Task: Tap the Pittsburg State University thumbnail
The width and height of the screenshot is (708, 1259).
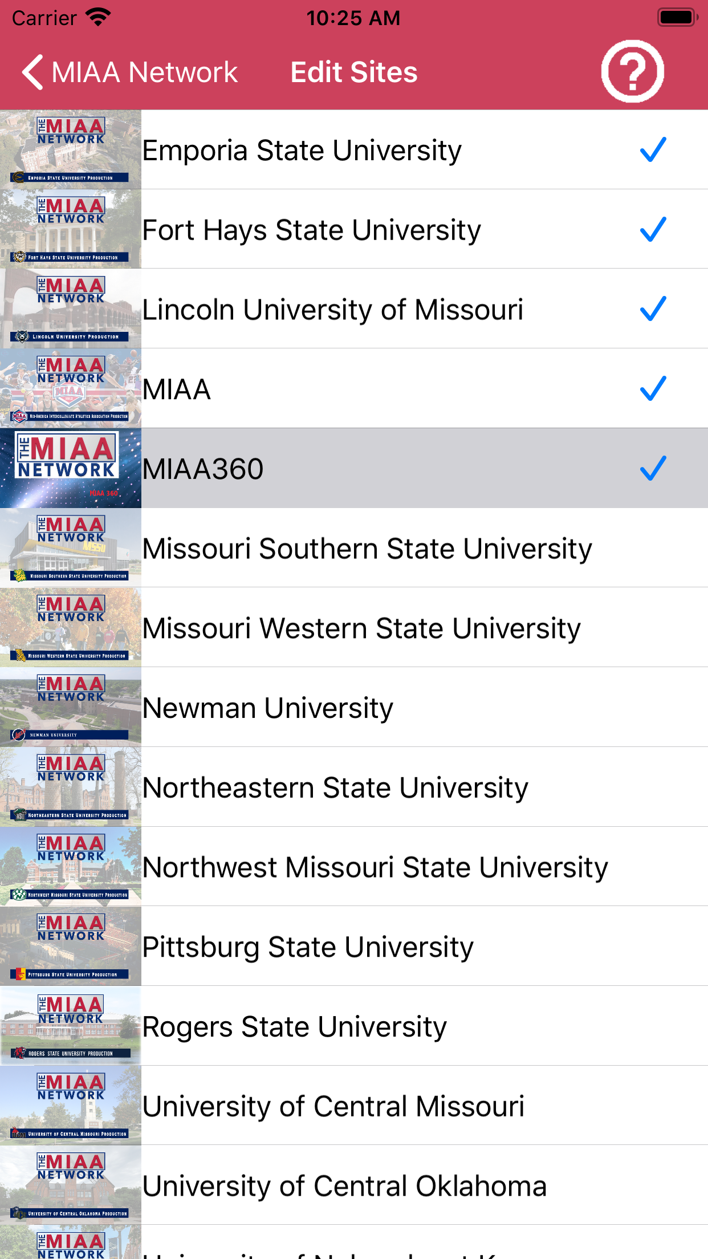Action: [71, 946]
